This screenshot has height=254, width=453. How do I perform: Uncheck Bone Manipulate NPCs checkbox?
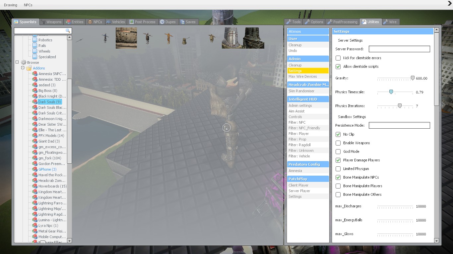click(x=338, y=177)
